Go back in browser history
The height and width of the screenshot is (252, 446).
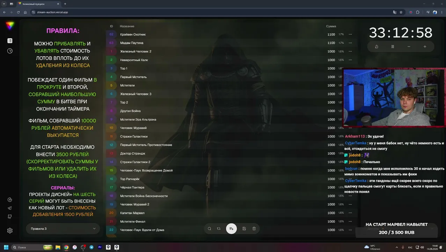click(4, 12)
